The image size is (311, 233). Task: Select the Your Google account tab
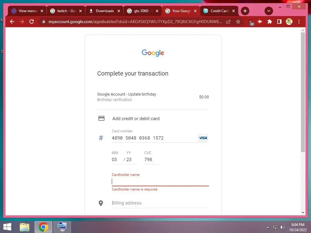click(x=181, y=11)
